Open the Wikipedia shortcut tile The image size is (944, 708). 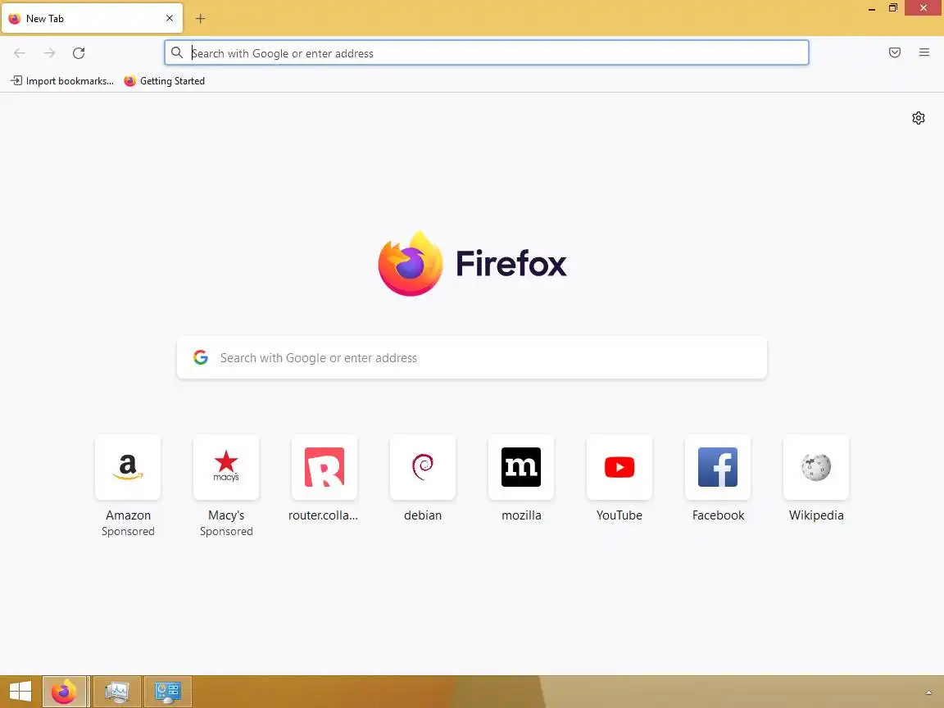coord(816,467)
